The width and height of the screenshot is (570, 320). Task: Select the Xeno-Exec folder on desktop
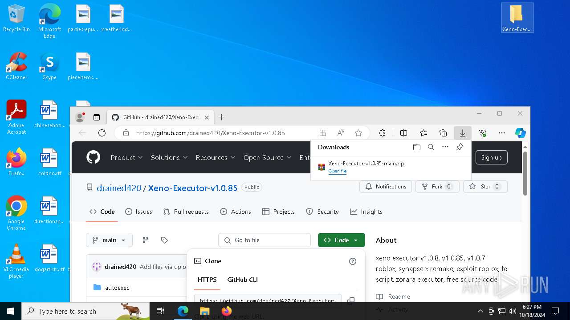517,18
